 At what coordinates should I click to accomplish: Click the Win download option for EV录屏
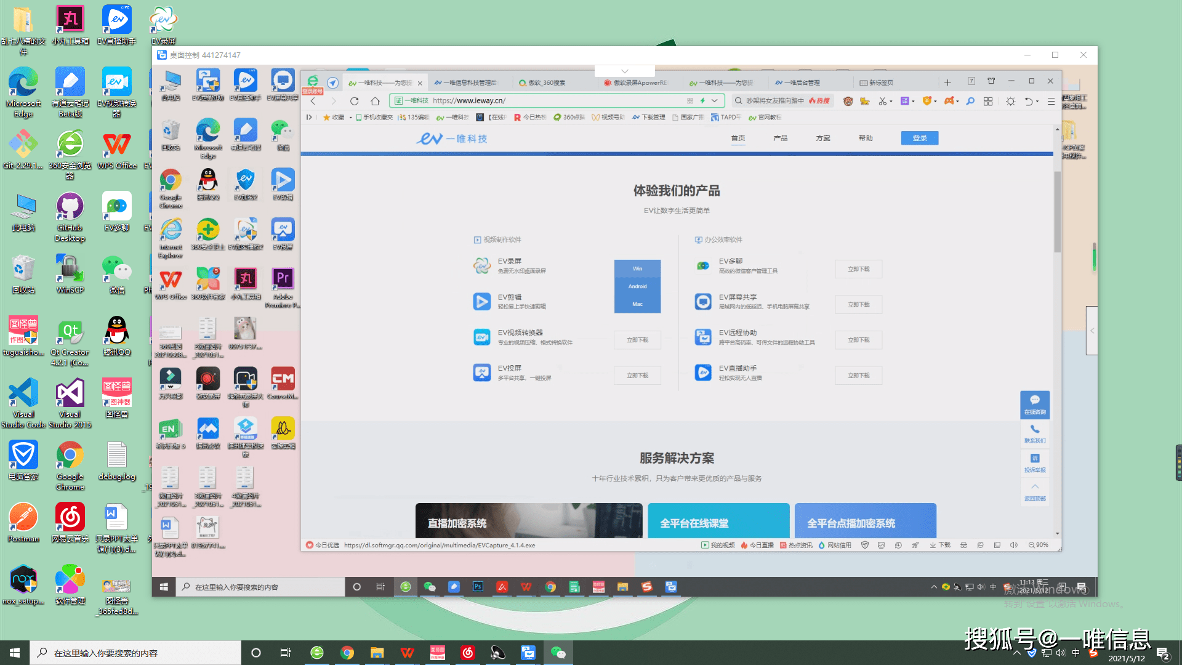[x=637, y=268]
